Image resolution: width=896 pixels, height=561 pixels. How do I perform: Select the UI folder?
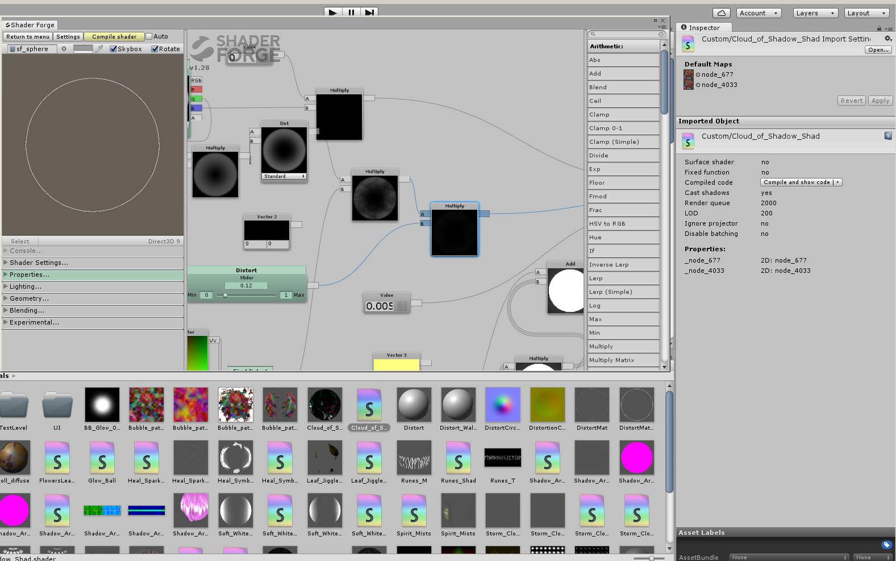[x=57, y=410]
